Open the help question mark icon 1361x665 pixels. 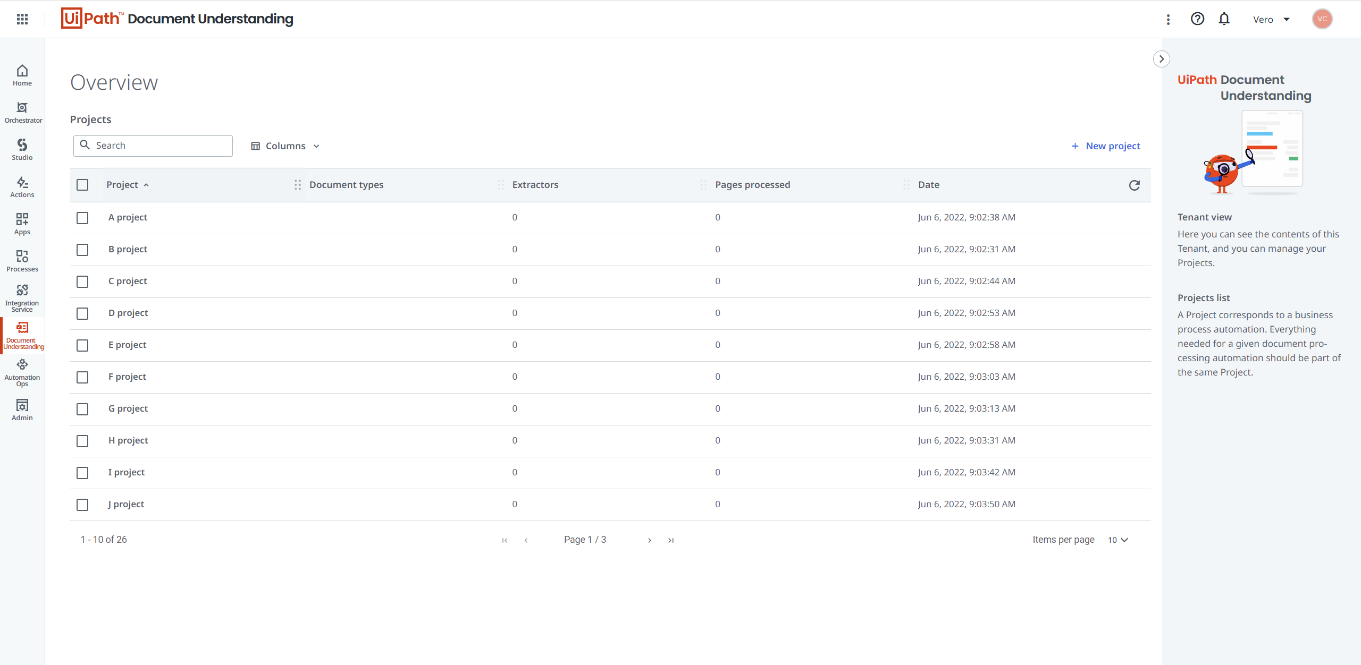click(x=1197, y=19)
